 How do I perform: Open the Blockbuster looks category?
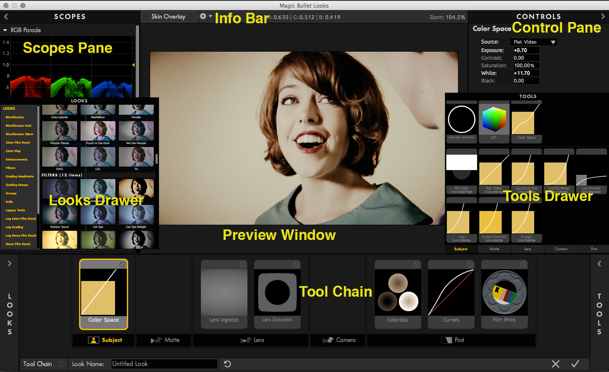15,117
